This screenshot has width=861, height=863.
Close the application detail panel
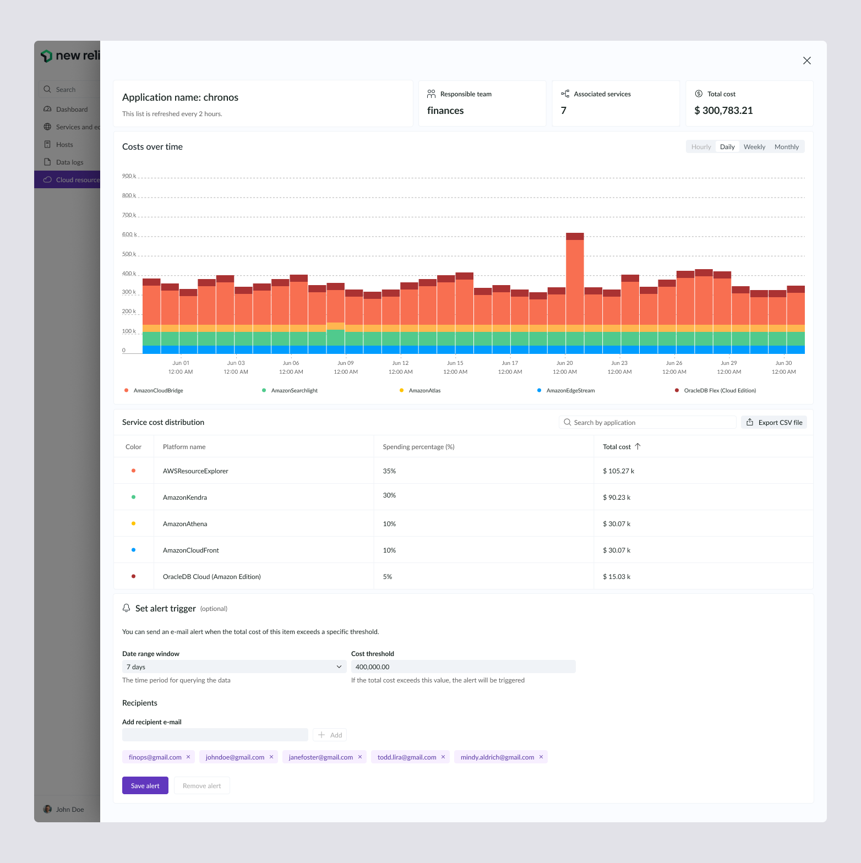(806, 61)
